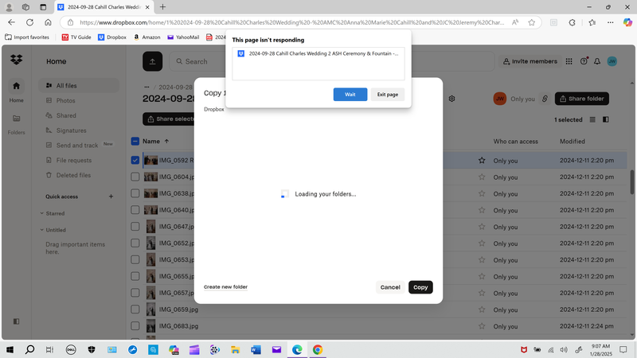Open Copilot icon in Edge toolbar

click(x=627, y=22)
